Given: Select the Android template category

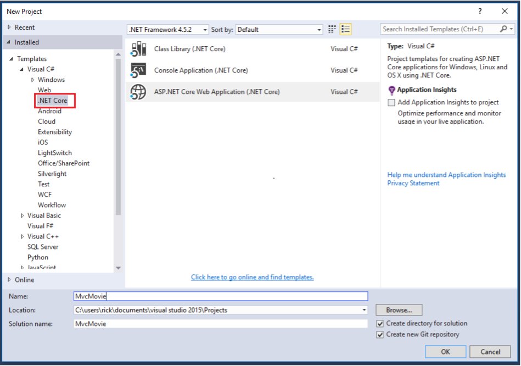Looking at the screenshot, I should [49, 111].
